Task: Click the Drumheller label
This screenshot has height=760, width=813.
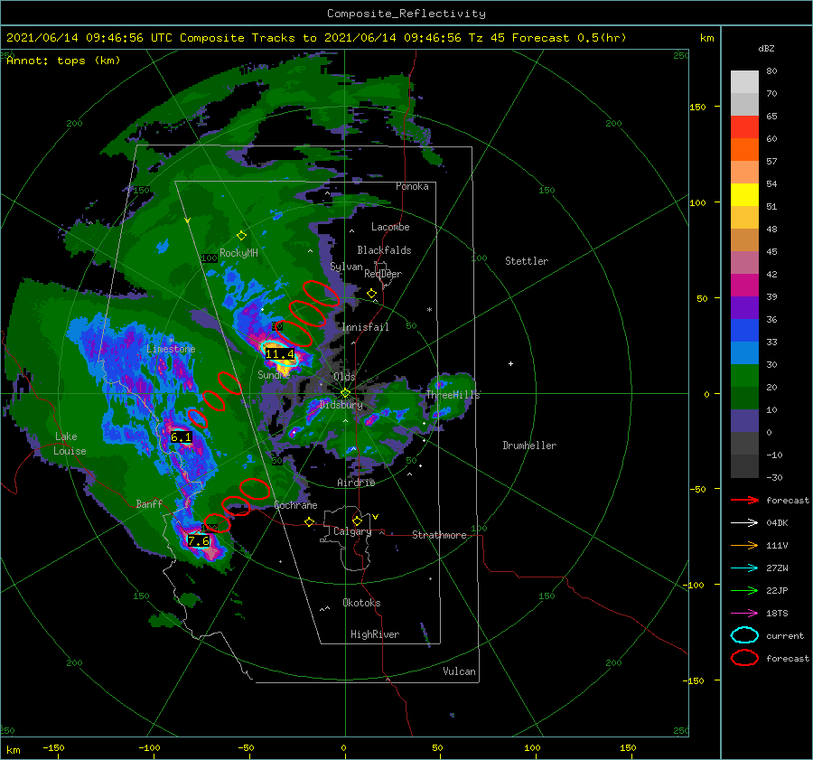Action: (x=529, y=446)
